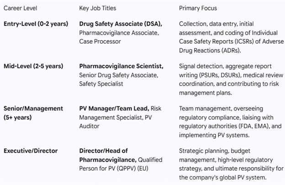Screen dimensions: 285x185
Task: Click bold "Drug Safety Associate (DSA)" job title
Action: pos(121,24)
